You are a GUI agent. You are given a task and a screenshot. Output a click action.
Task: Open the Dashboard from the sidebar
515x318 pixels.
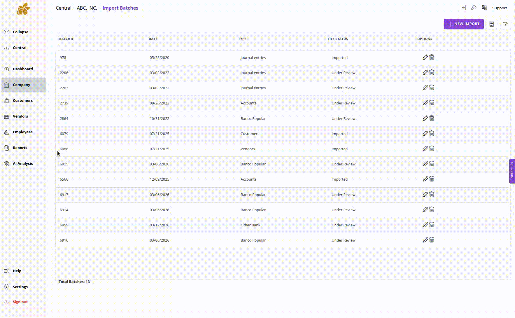pos(22,69)
